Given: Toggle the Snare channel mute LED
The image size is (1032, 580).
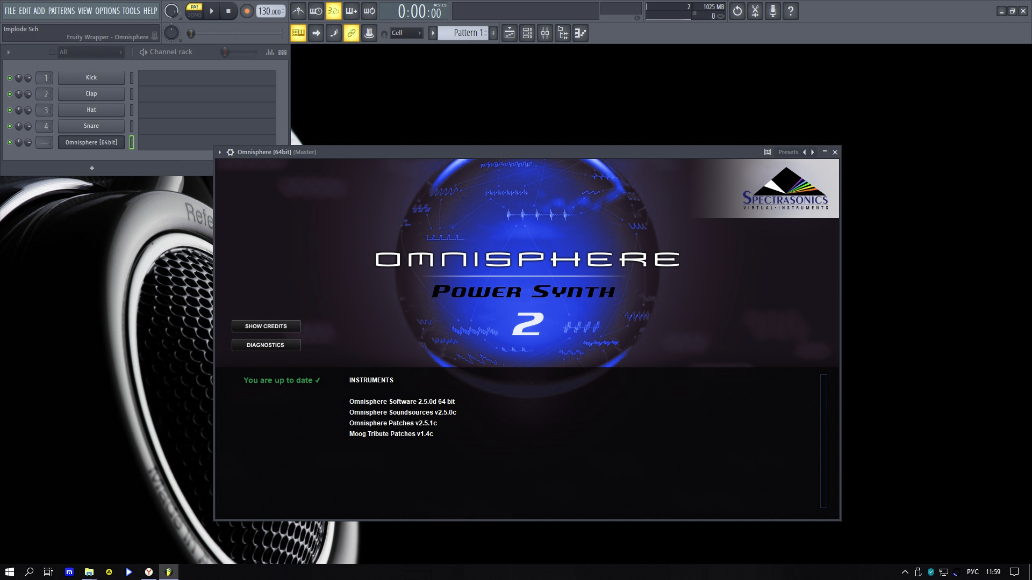Looking at the screenshot, I should pyautogui.click(x=9, y=126).
